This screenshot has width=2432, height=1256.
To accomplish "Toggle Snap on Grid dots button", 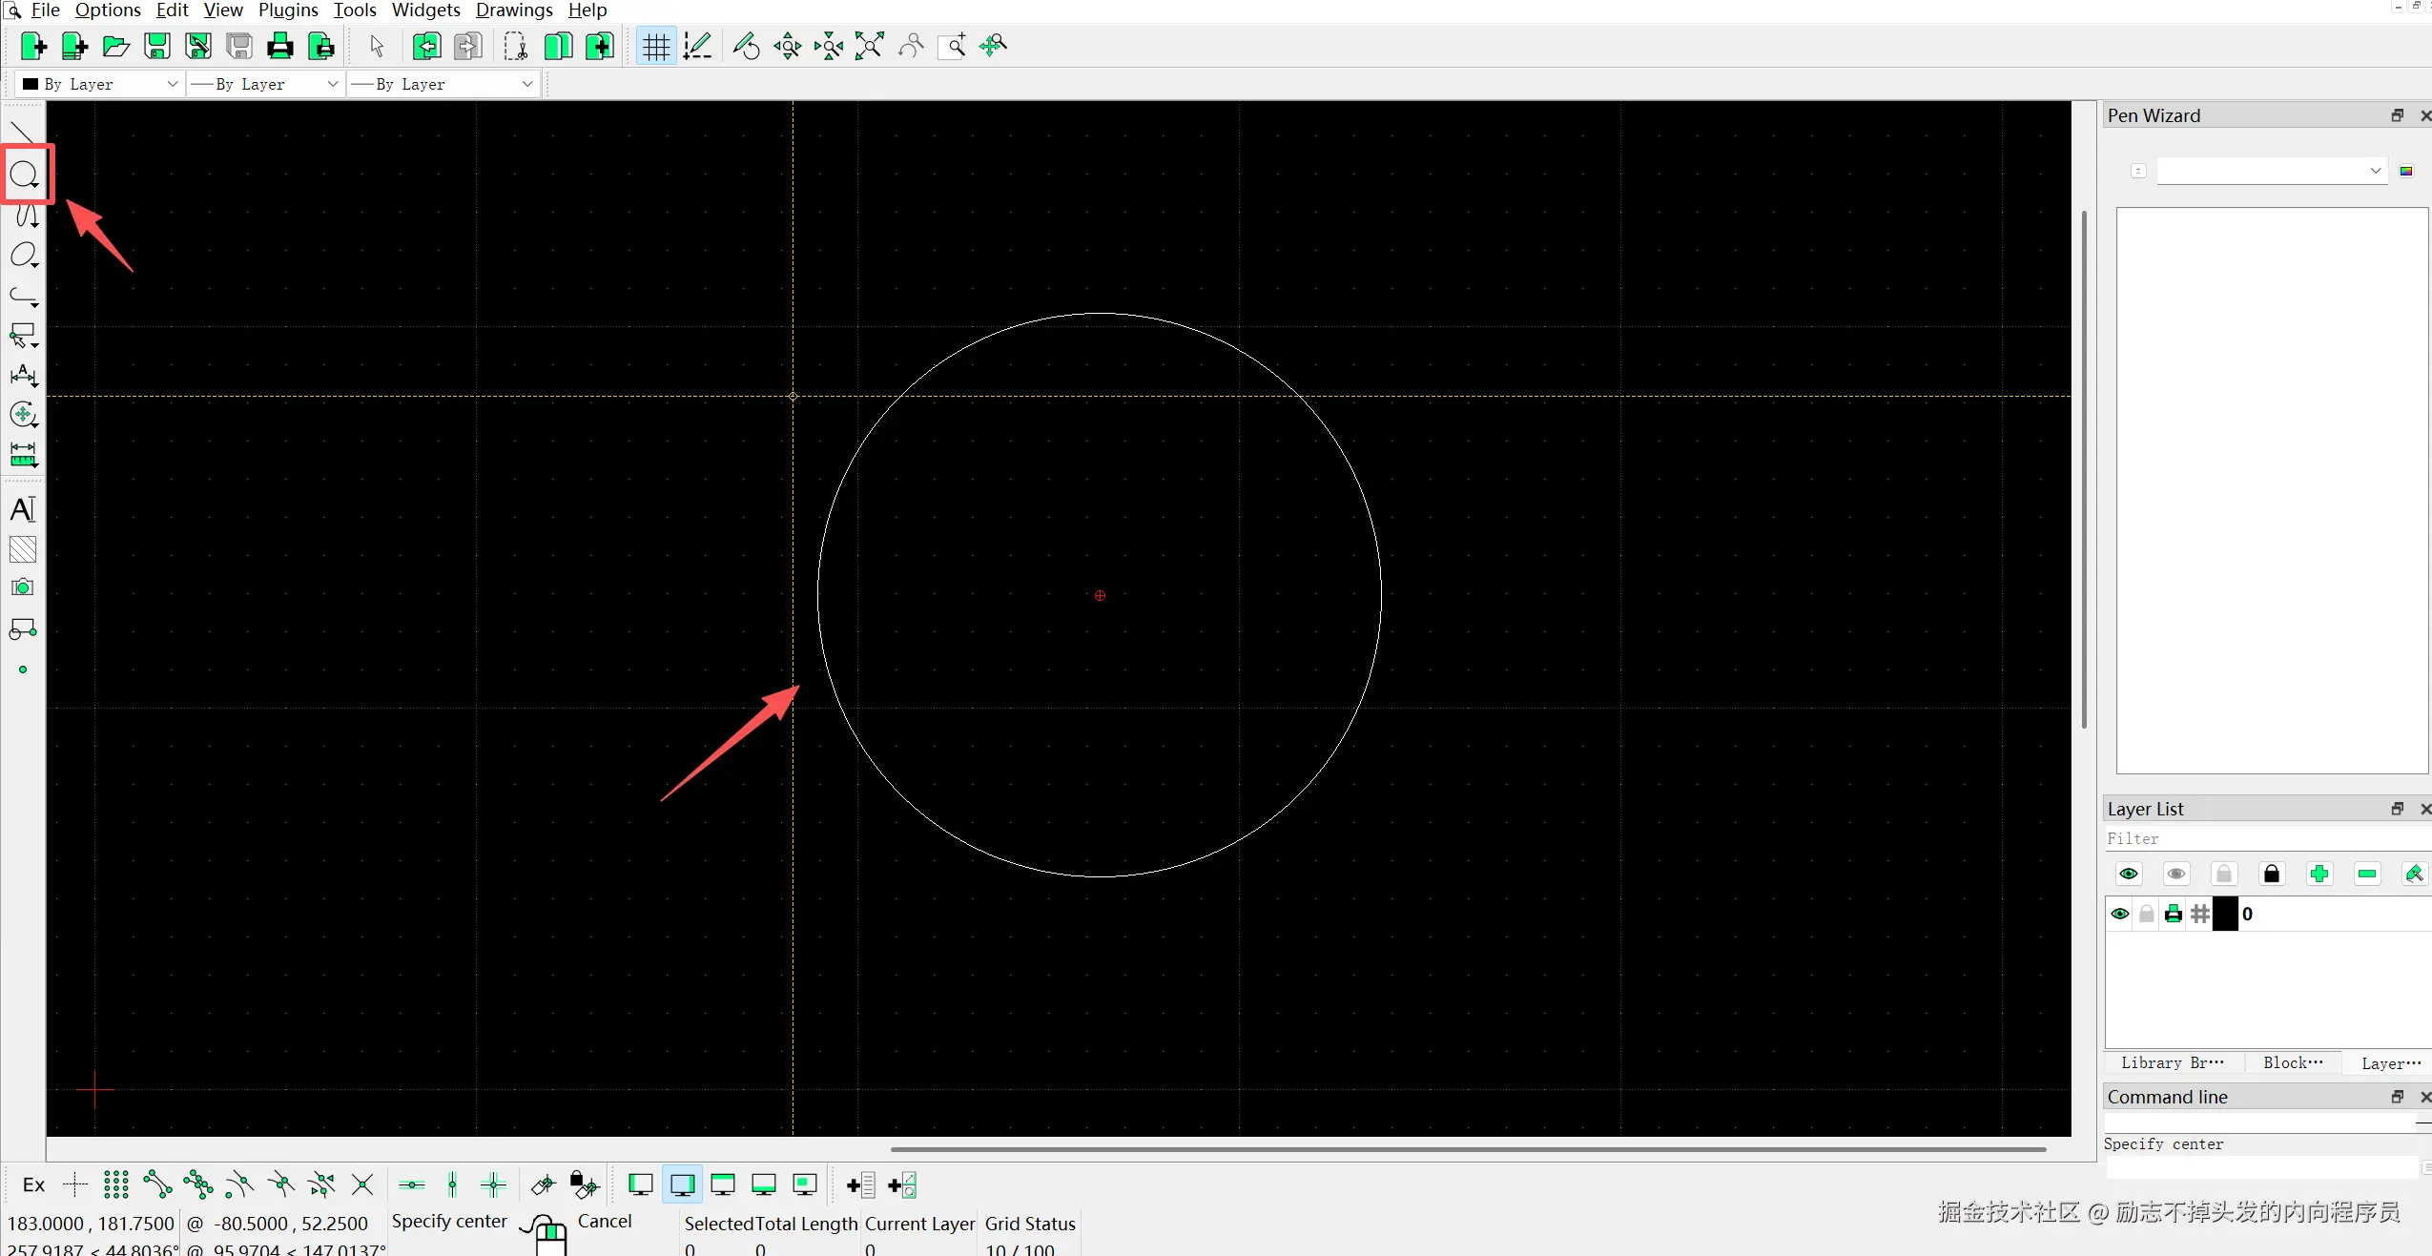I will click(116, 1184).
